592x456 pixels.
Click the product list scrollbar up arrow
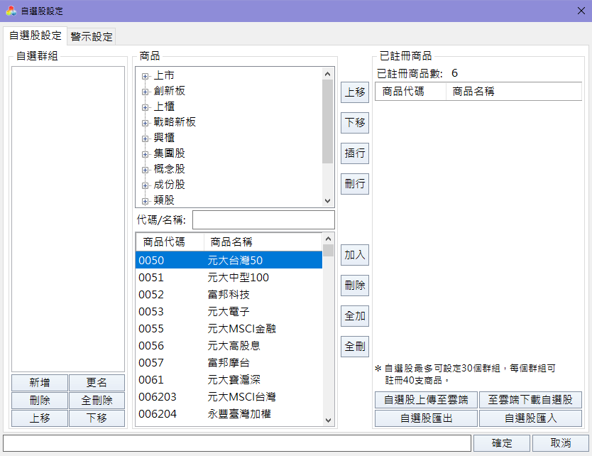pos(328,239)
